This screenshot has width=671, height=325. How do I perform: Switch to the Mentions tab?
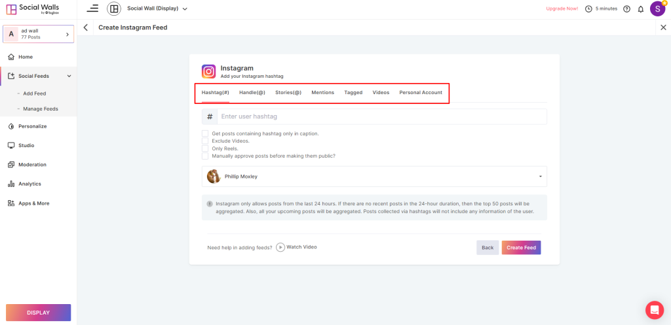pyautogui.click(x=322, y=93)
